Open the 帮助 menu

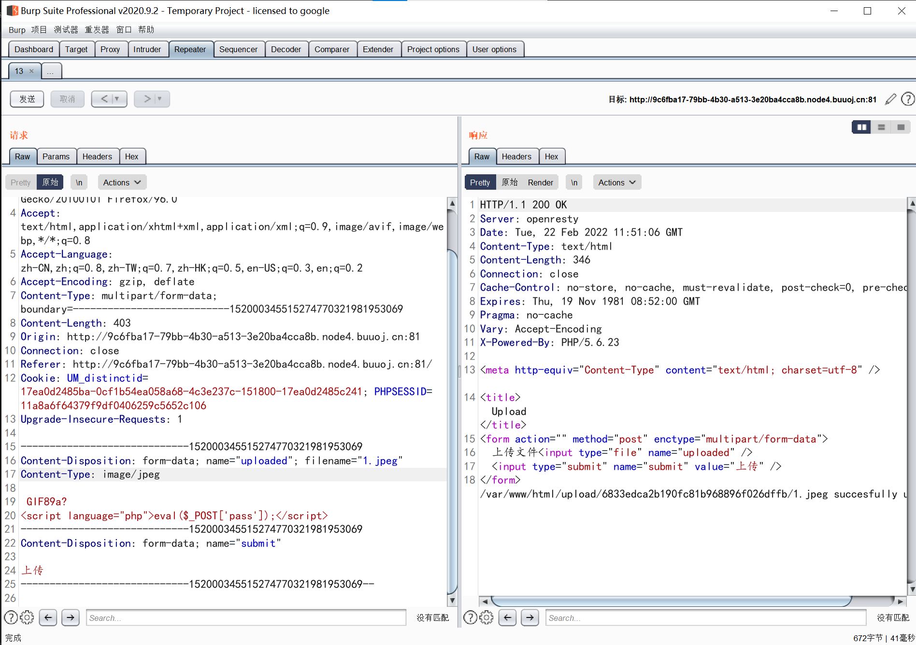coord(146,30)
